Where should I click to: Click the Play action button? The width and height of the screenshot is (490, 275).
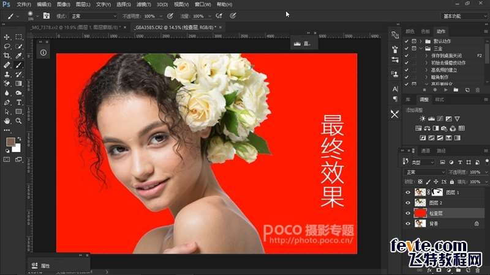(446, 90)
